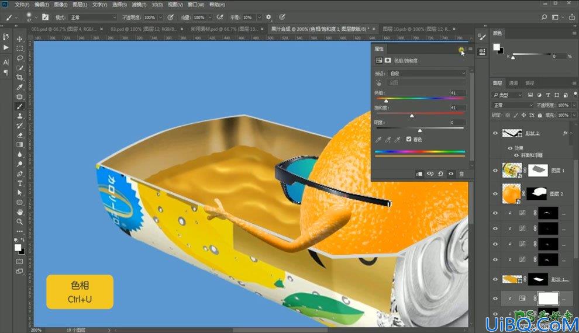Open the layer filter type (类型) dropdown
The image size is (579, 333).
pyautogui.click(x=508, y=95)
